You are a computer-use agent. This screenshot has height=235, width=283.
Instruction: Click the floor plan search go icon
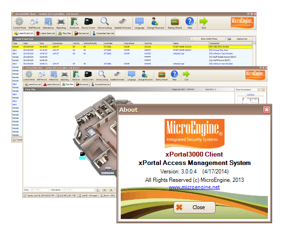[x=263, y=90]
